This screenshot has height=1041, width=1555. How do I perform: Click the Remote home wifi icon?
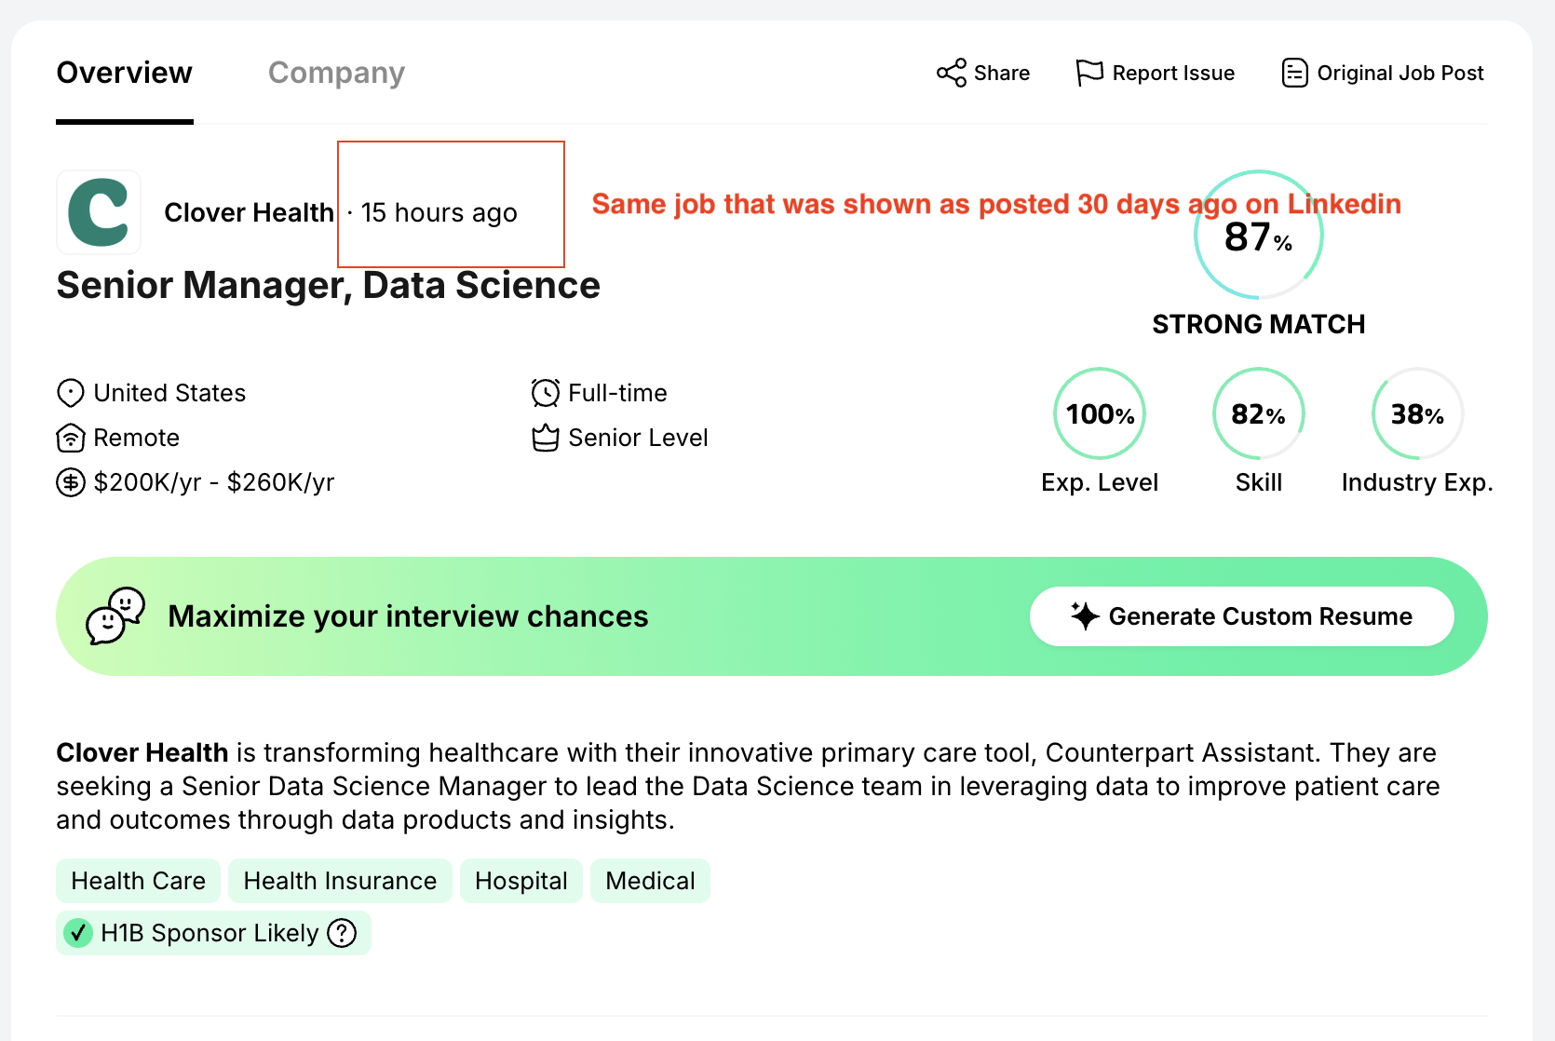71,438
